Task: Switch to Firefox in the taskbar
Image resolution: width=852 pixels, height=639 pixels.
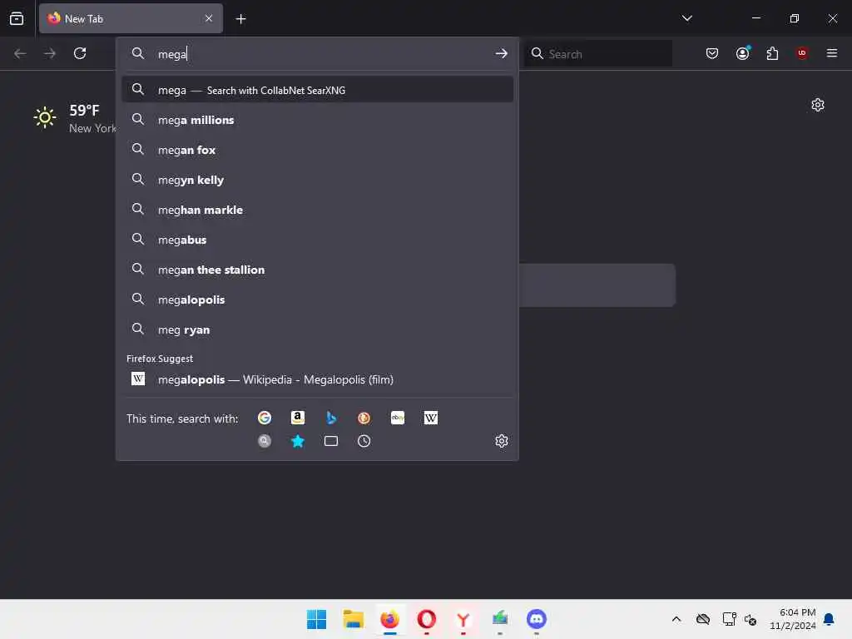Action: tap(389, 619)
